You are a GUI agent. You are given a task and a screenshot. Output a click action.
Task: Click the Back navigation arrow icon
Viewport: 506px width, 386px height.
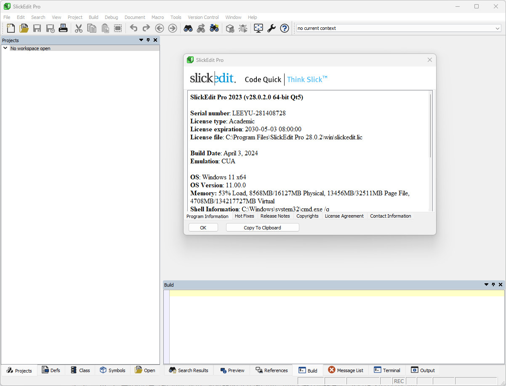click(160, 28)
